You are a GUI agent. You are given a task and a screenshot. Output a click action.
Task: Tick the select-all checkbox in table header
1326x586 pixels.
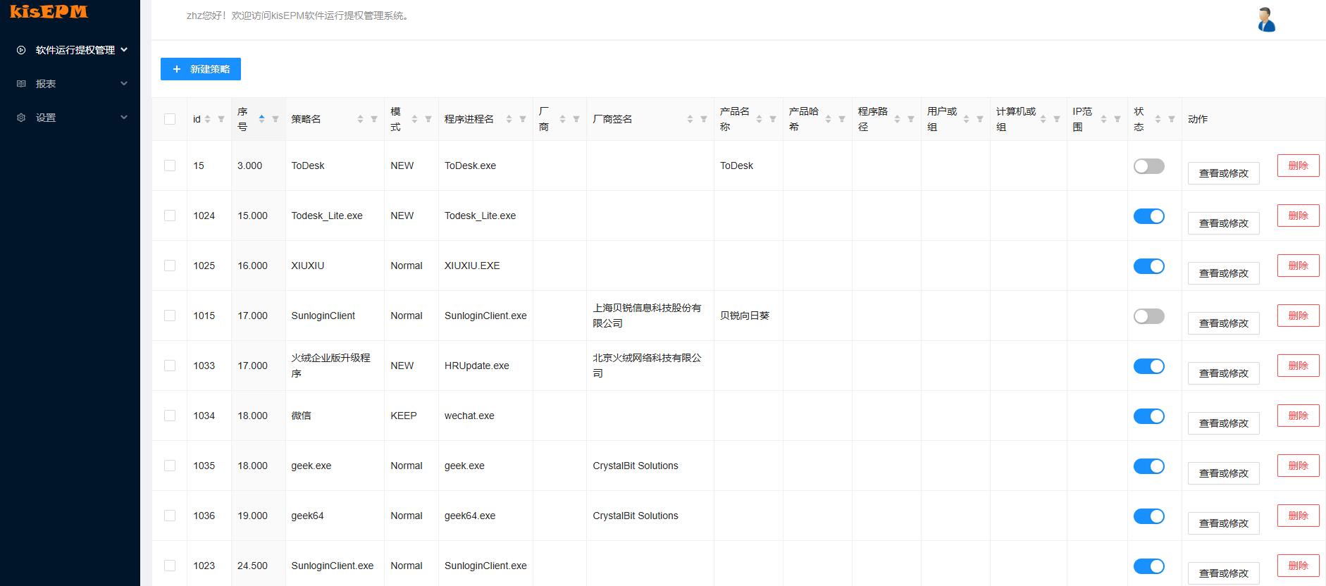tap(170, 119)
